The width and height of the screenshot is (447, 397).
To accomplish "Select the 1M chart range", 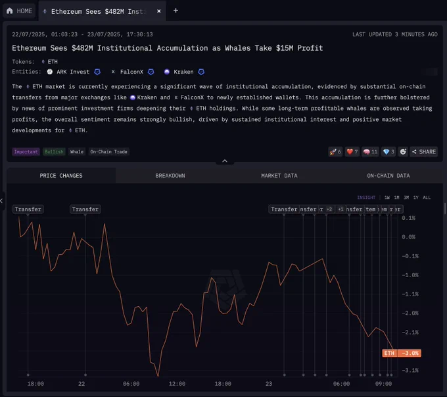I will [396, 198].
